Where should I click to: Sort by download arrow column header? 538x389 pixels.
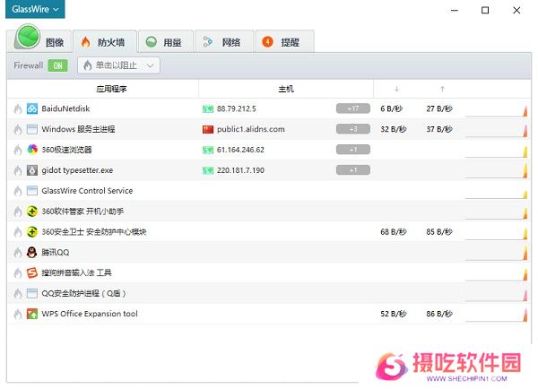pyautogui.click(x=396, y=89)
